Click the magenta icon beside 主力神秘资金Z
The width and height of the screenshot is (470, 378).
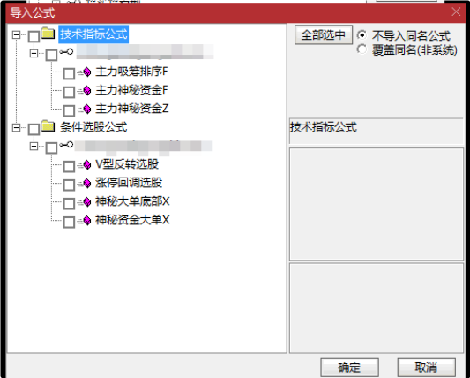pyautogui.click(x=87, y=109)
